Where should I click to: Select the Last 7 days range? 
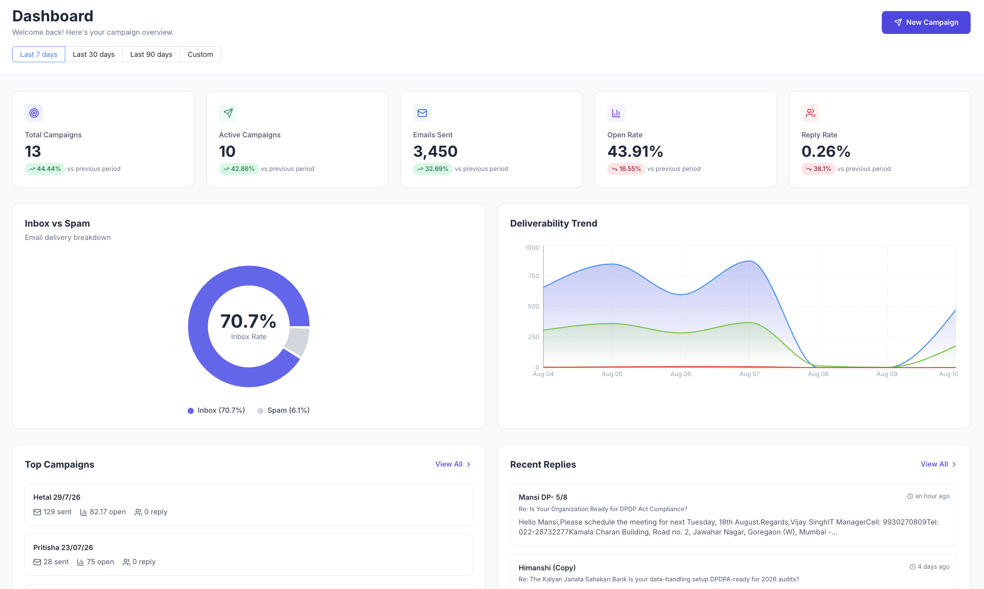(x=39, y=55)
